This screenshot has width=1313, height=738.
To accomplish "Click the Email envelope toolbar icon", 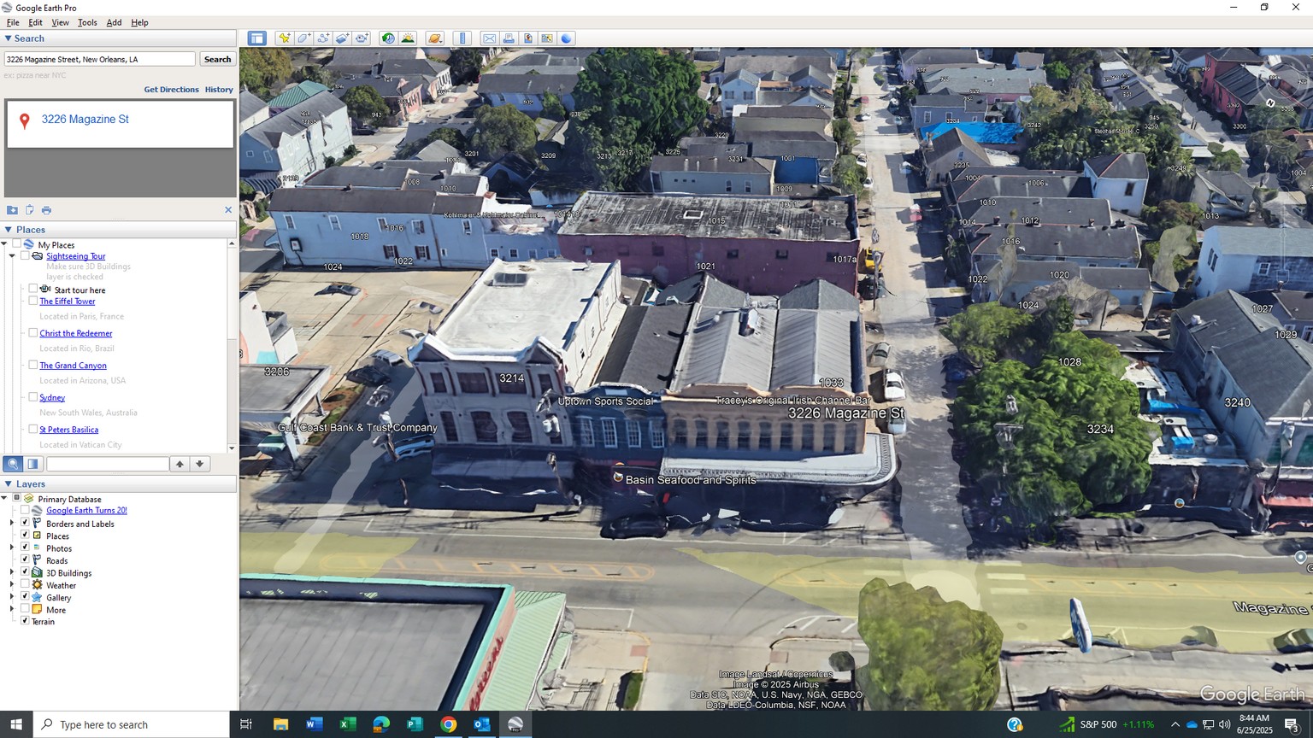I will click(489, 38).
